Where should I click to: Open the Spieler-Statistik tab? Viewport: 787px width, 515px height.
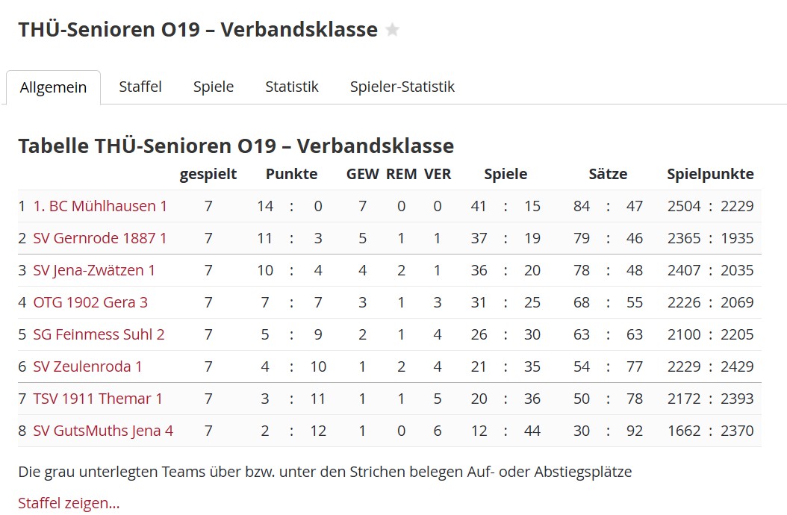pos(402,87)
